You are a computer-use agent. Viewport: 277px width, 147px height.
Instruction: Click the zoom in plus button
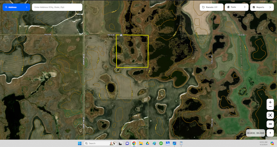click(270, 102)
